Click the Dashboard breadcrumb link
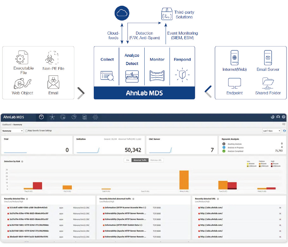 click(6, 125)
